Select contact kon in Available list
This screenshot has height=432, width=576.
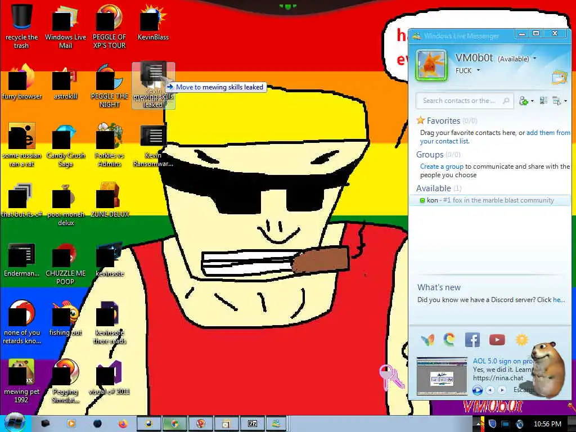(x=490, y=200)
